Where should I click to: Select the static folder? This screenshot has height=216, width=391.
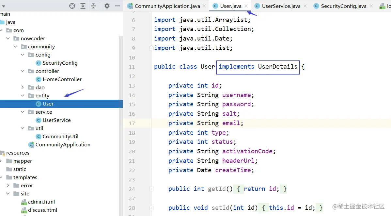(20, 169)
